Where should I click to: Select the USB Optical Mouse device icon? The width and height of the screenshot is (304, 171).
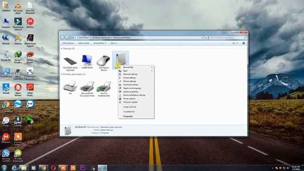104,61
